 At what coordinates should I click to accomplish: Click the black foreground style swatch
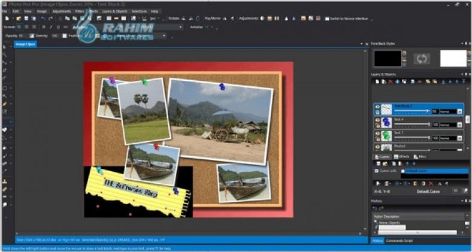click(x=388, y=58)
